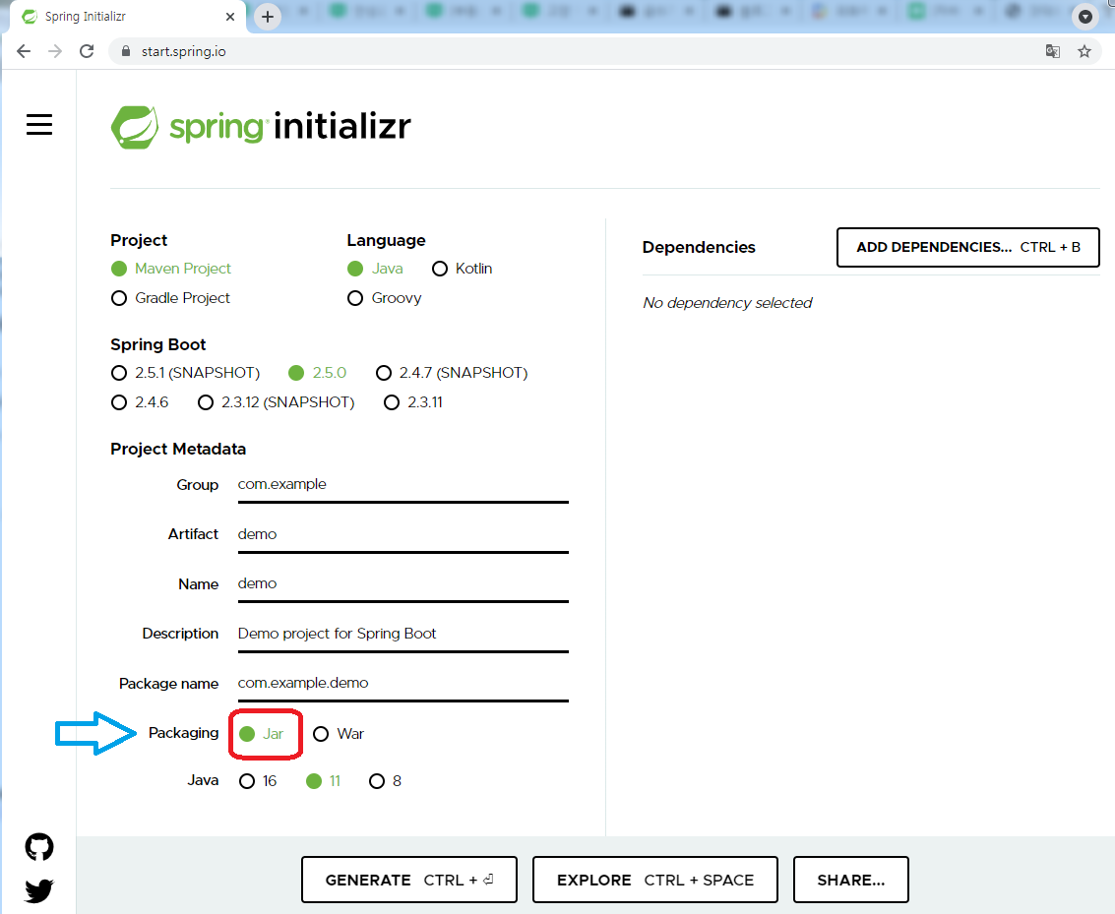1115x914 pixels.
Task: Click the 'No dependency selected' text
Action: click(x=727, y=303)
